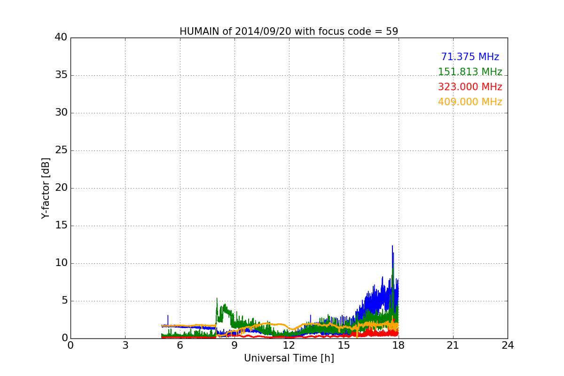Click the x-axis tick label 18
Viewport: 564px width, 376px height.
[398, 345]
